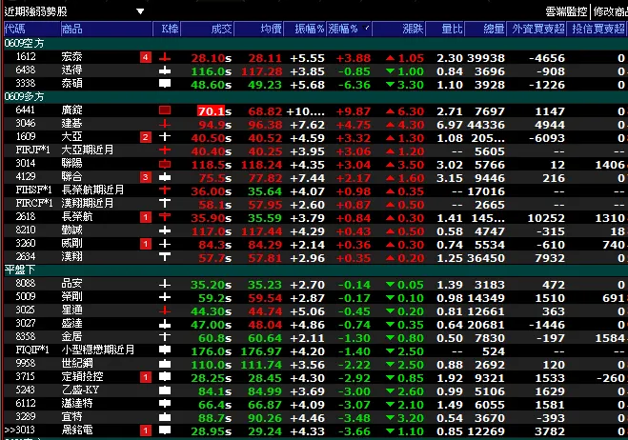Click the 雲端監控 button
The height and width of the screenshot is (440, 628).
[x=566, y=11]
